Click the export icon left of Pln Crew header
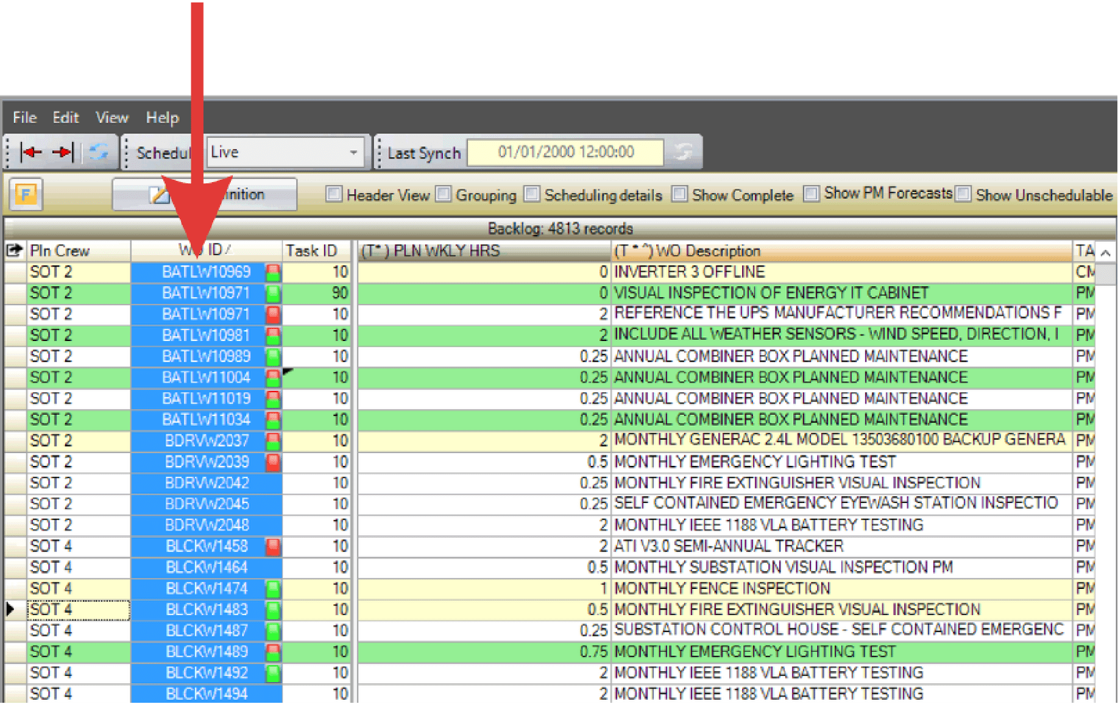This screenshot has height=704, width=1118. [x=14, y=250]
